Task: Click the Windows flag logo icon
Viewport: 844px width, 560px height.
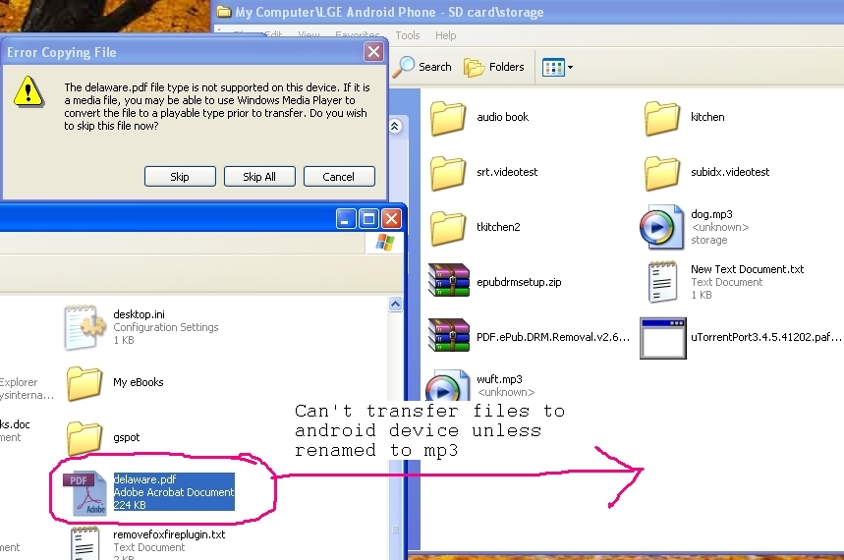Action: tap(384, 243)
